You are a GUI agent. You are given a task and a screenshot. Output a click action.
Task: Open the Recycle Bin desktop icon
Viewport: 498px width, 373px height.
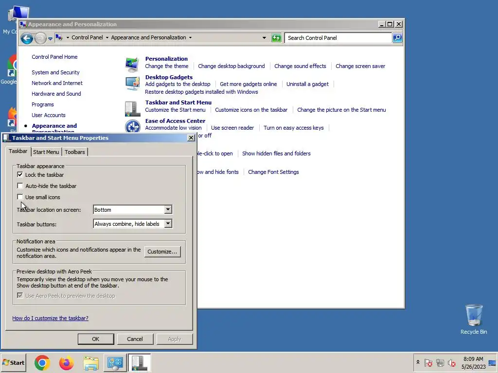[x=474, y=319]
